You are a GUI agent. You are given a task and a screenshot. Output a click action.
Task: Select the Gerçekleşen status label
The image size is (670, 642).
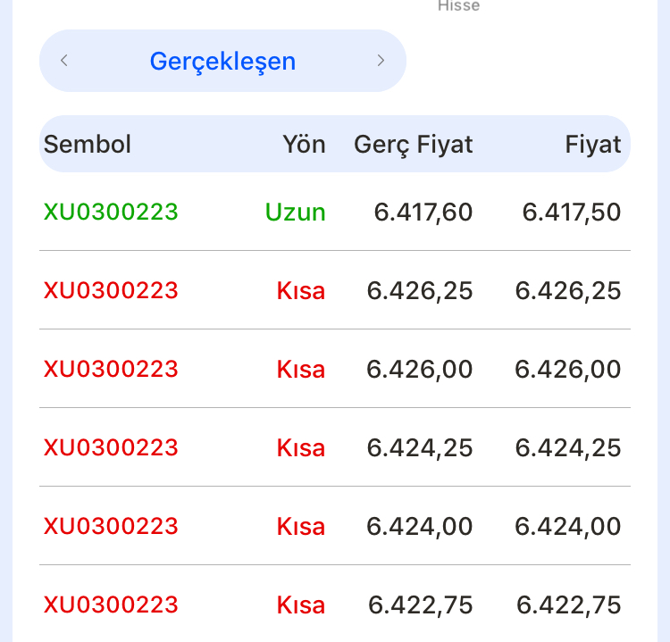(x=222, y=61)
